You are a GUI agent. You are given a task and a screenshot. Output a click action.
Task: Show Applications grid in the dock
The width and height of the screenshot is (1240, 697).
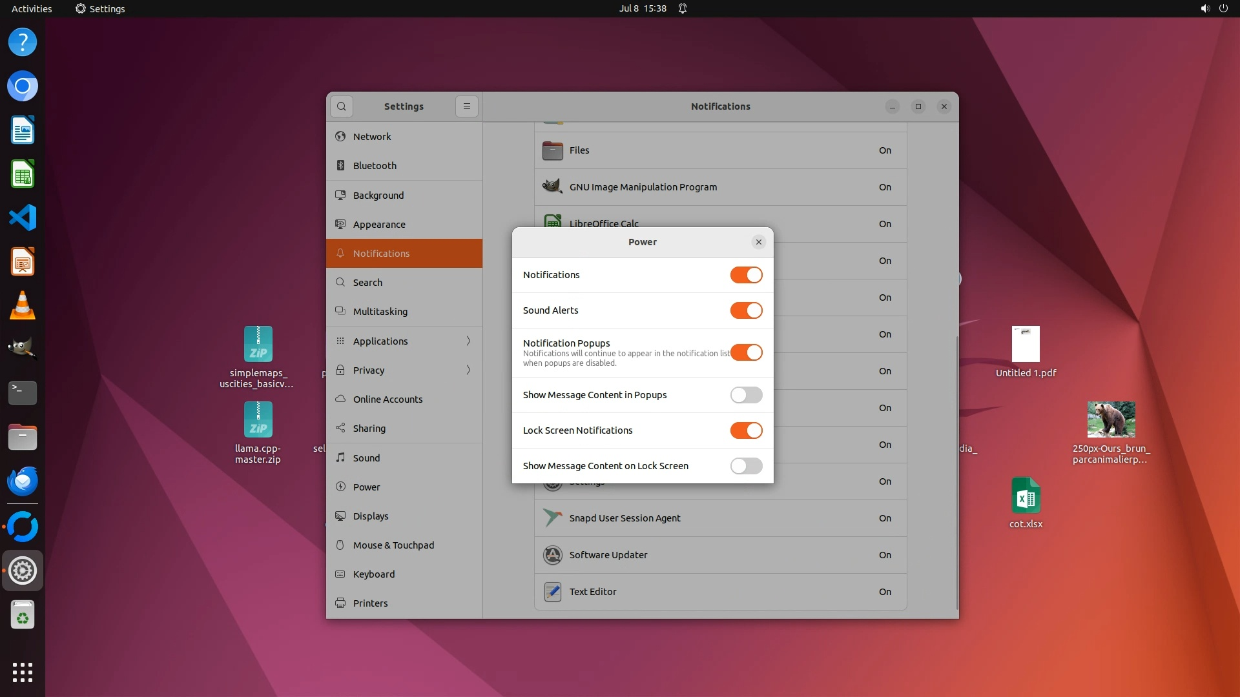(x=23, y=672)
